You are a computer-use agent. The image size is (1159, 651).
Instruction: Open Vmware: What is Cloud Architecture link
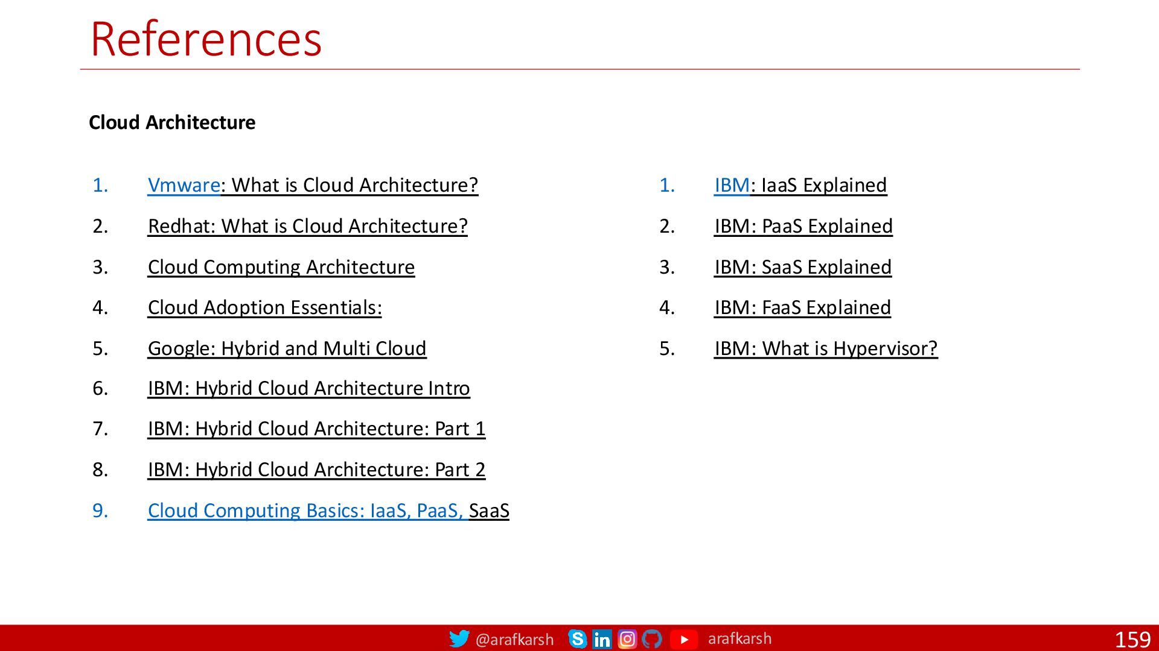coord(313,185)
